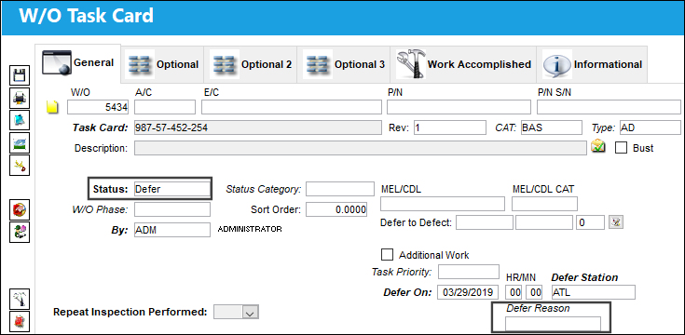Open the Work Accomplished tab
Screen dimensions: 685x335
[463, 64]
